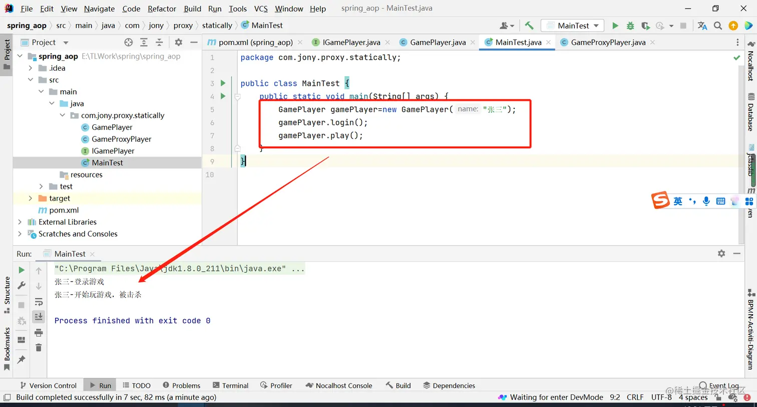Toggle pin tab in Run panel
757x407 pixels.
click(22, 359)
